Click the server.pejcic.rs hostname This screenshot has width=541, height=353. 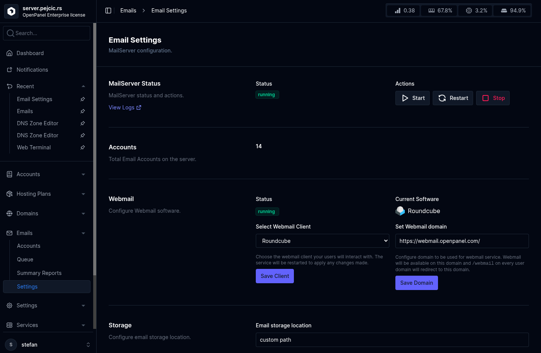tap(42, 8)
